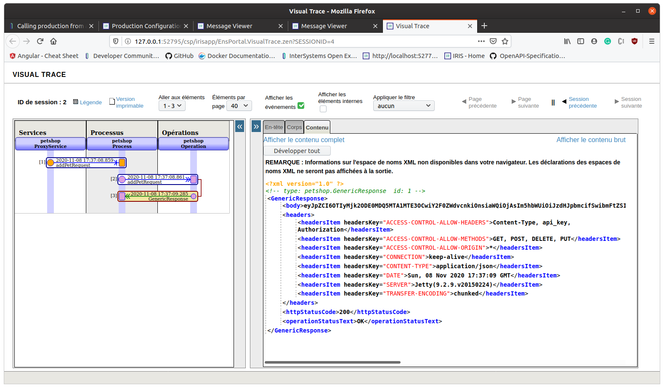Collapse the trace diagram panel with double-left arrow
The height and width of the screenshot is (388, 664).
point(239,127)
